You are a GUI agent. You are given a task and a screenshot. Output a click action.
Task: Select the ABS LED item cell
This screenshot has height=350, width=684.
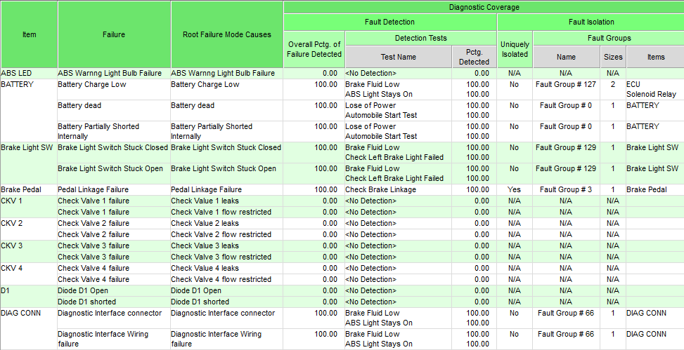[x=16, y=73]
